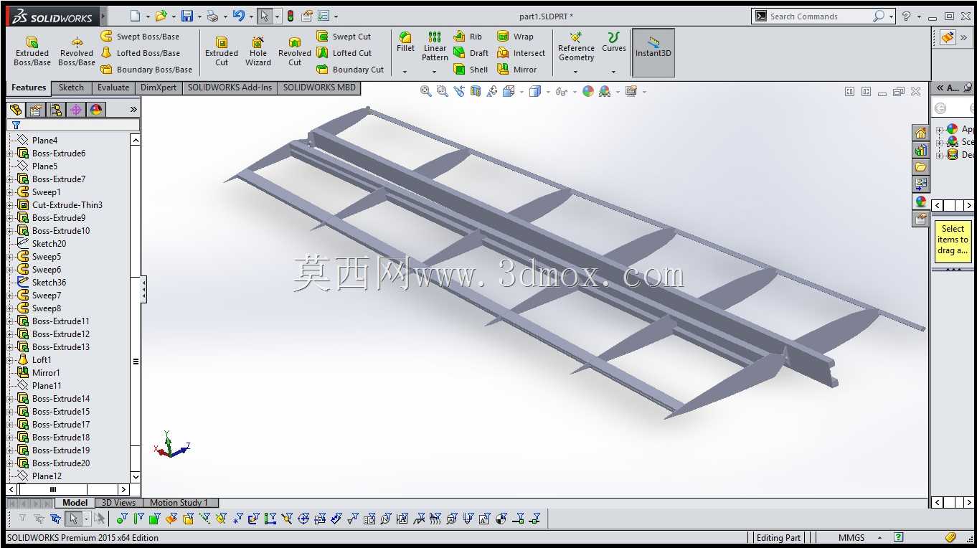This screenshot has height=548, width=977.
Task: Select the Mirror feature tool
Action: (x=517, y=70)
